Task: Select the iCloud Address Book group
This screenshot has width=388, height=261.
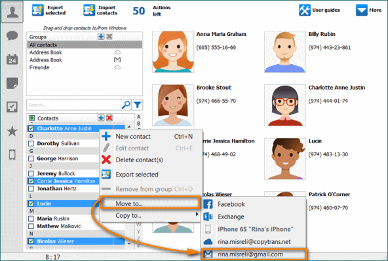Action: (x=85, y=52)
